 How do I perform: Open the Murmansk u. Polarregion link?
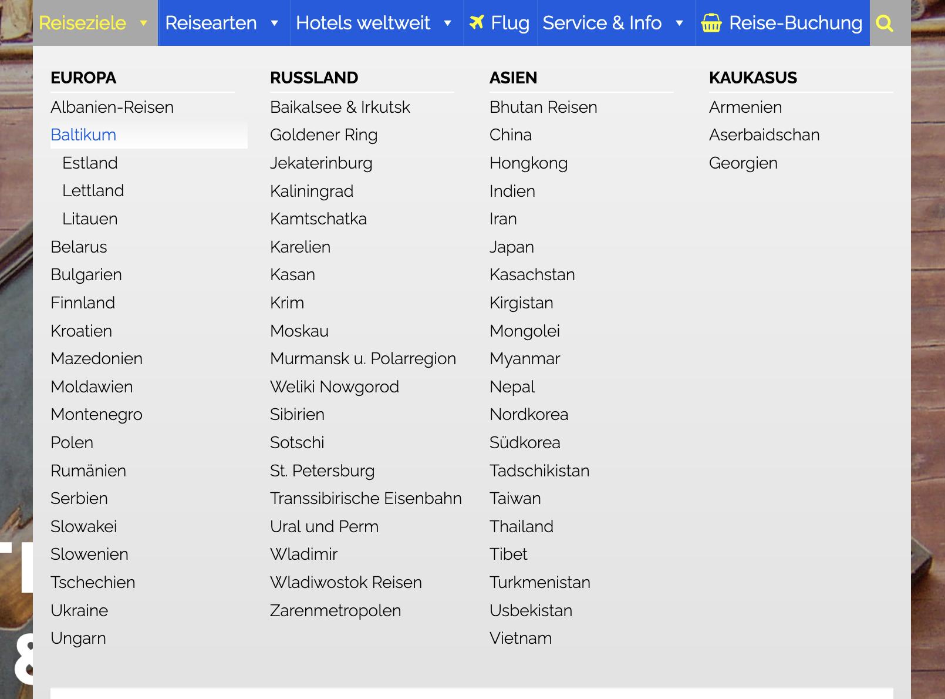(x=363, y=358)
